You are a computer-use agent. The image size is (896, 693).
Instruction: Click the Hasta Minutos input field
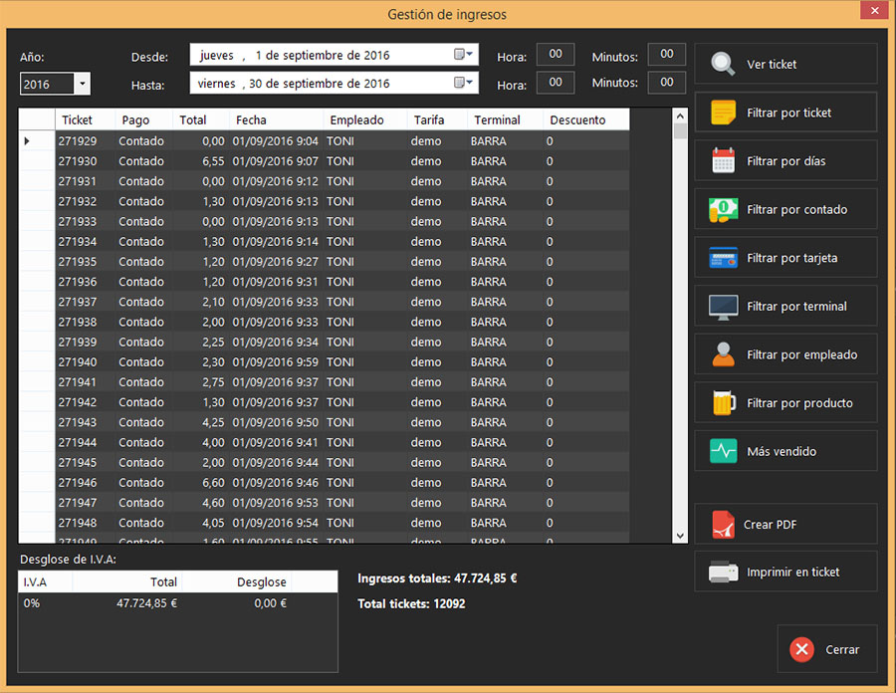(666, 83)
